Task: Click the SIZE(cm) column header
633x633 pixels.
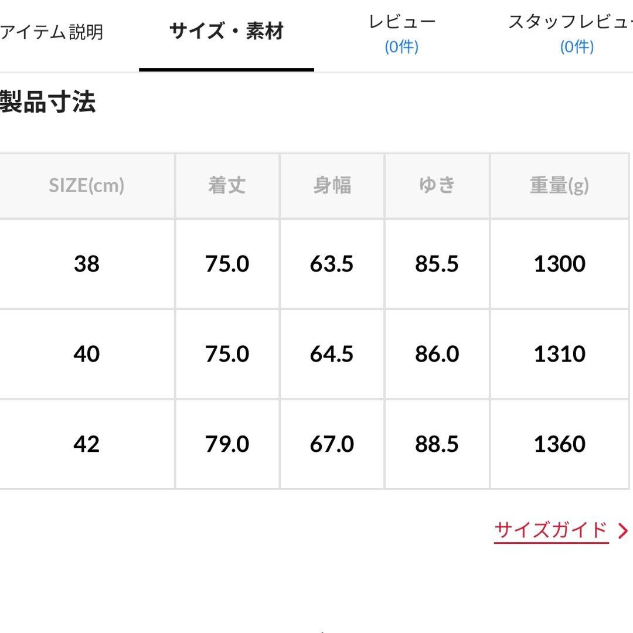Action: click(86, 186)
